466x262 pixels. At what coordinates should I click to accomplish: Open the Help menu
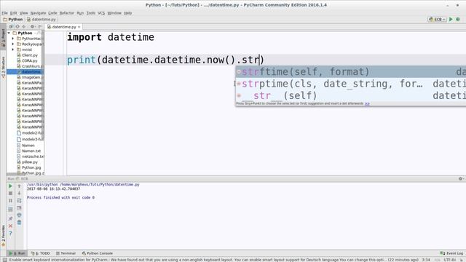coord(128,13)
